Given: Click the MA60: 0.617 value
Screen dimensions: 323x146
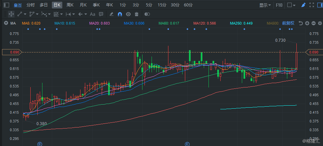Looking at the screenshot, I should point(169,23).
